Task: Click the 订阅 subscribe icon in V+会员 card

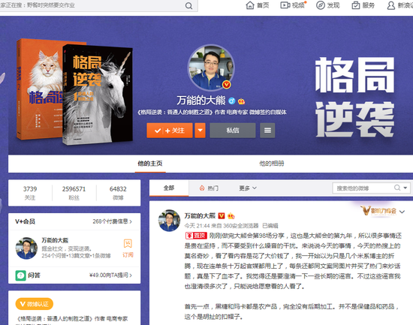Action: pyautogui.click(x=128, y=248)
